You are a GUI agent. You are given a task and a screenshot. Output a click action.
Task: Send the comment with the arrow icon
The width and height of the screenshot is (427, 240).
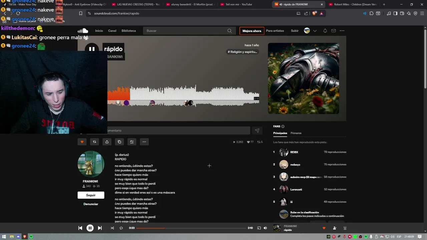click(x=257, y=131)
